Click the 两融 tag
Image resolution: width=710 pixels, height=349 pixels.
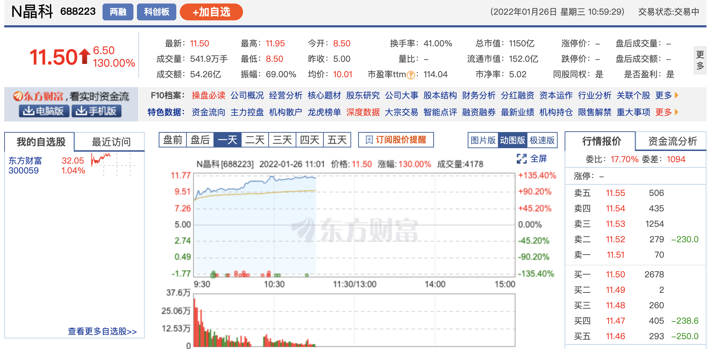118,12
